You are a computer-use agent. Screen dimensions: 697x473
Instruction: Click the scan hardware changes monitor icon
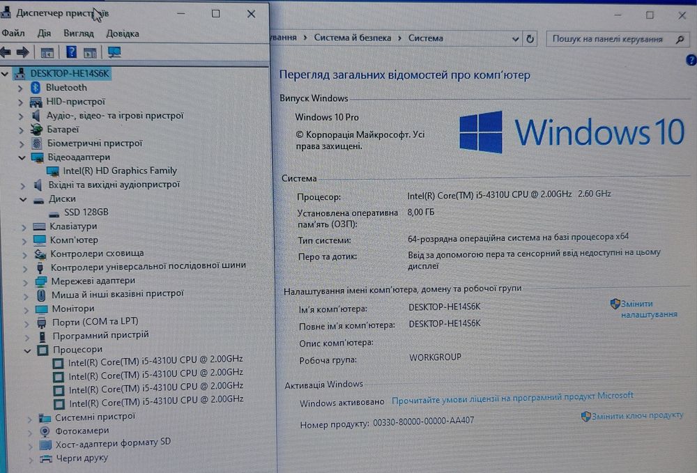point(114,52)
